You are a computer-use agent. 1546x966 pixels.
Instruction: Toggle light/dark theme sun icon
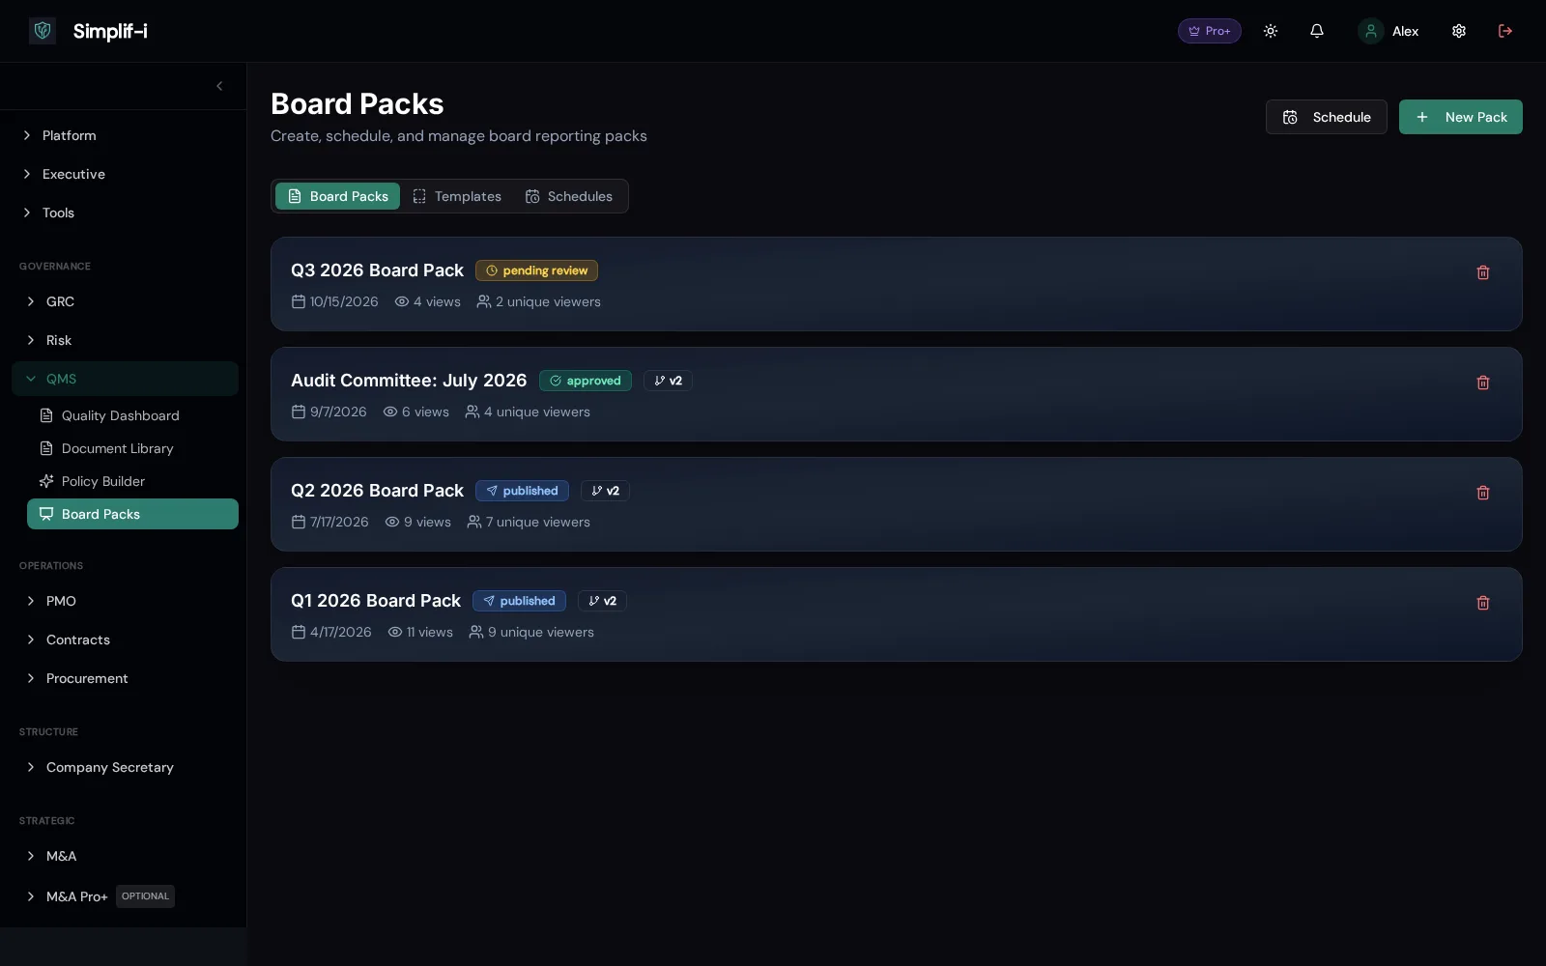click(1271, 31)
